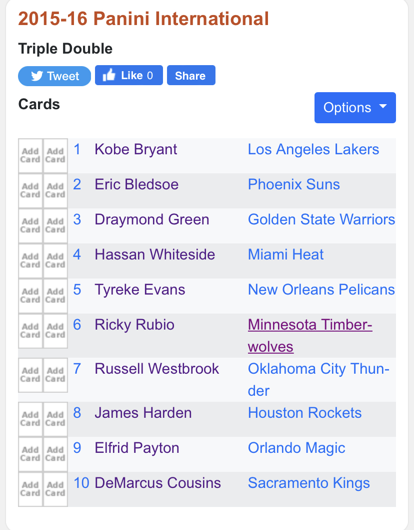This screenshot has height=530, width=414.
Task: Open James Harden player page
Action: pyautogui.click(x=143, y=413)
